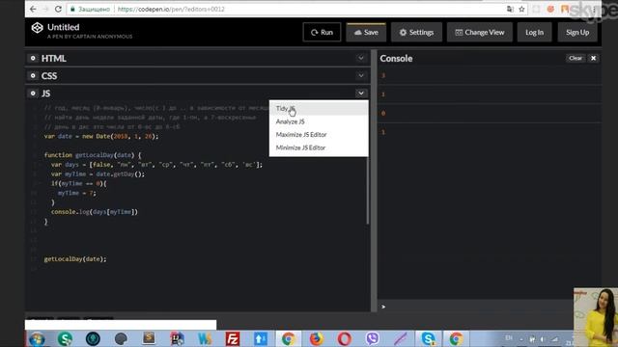618x347 pixels.
Task: Choose Analyze JS from the menu
Action: point(319,121)
